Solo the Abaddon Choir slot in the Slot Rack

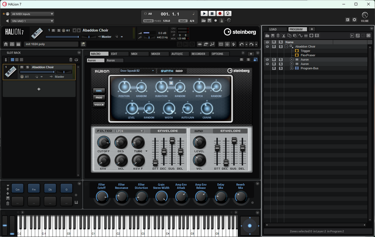28,67
